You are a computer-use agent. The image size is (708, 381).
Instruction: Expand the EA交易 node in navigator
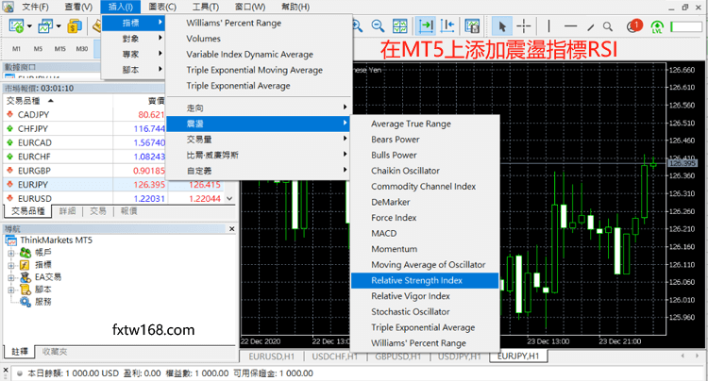pyautogui.click(x=11, y=277)
